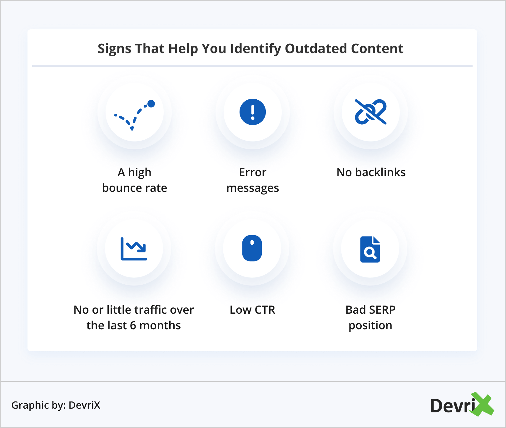
Task: Click the 'No backlinks' label
Action: (x=371, y=172)
